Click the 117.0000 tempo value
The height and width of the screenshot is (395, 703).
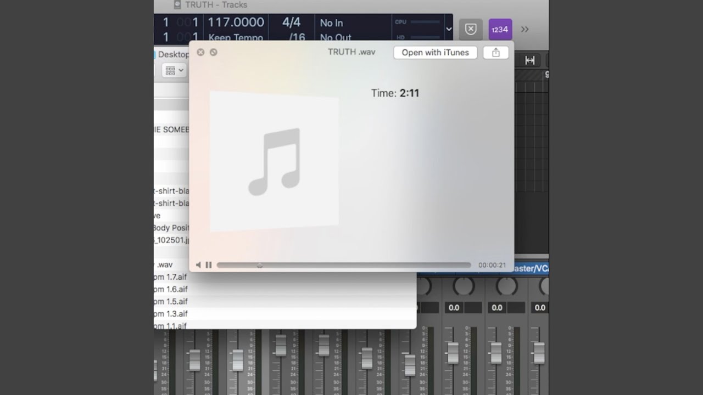coord(236,22)
